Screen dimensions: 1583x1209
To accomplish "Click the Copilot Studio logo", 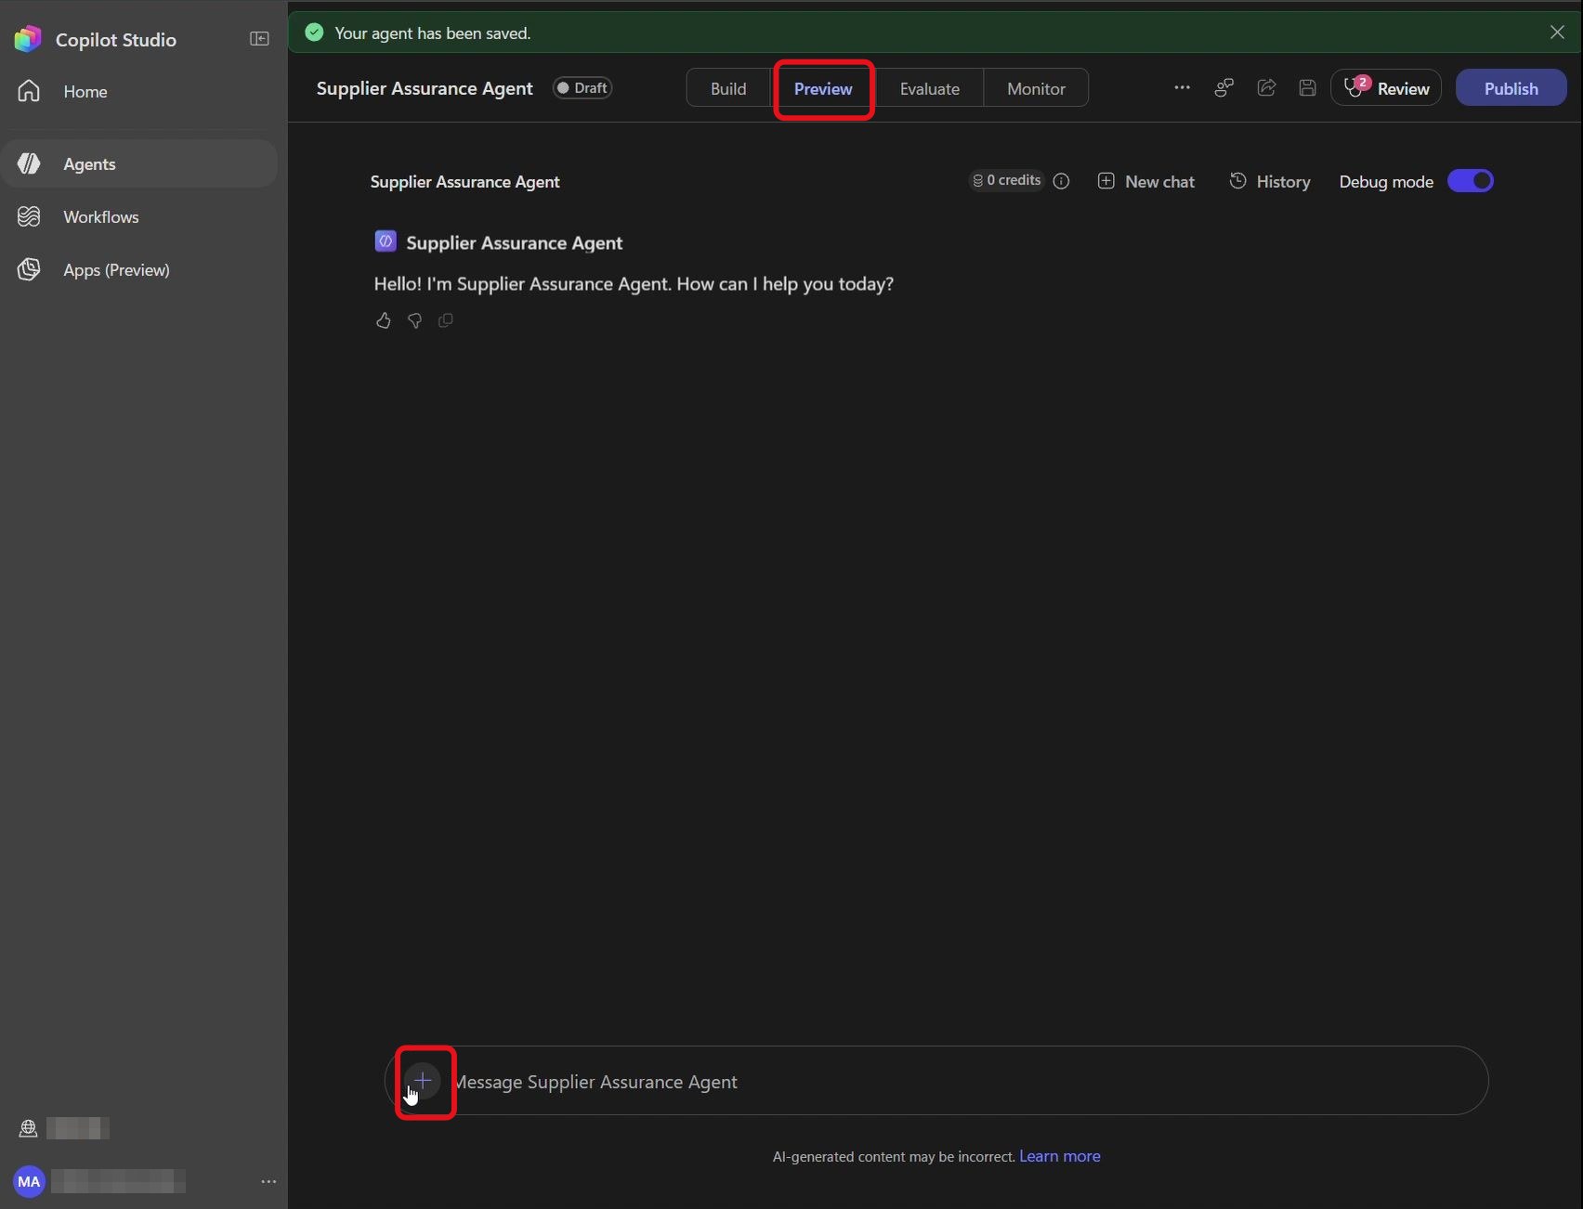I will pos(28,39).
